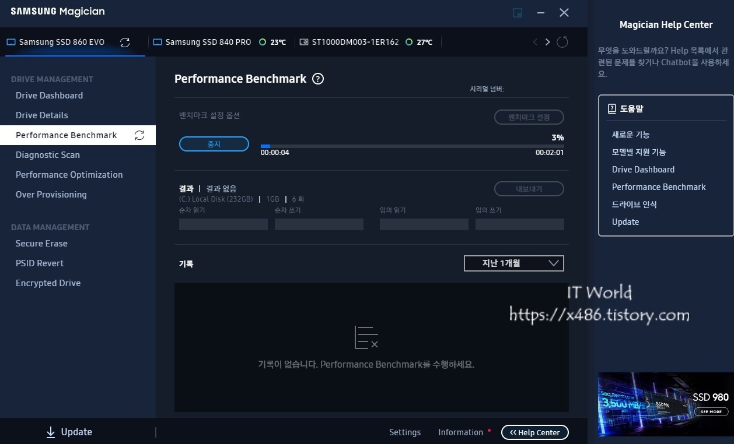Open Secure Erase in sidebar
Screen dimensions: 734x444
(x=41, y=244)
